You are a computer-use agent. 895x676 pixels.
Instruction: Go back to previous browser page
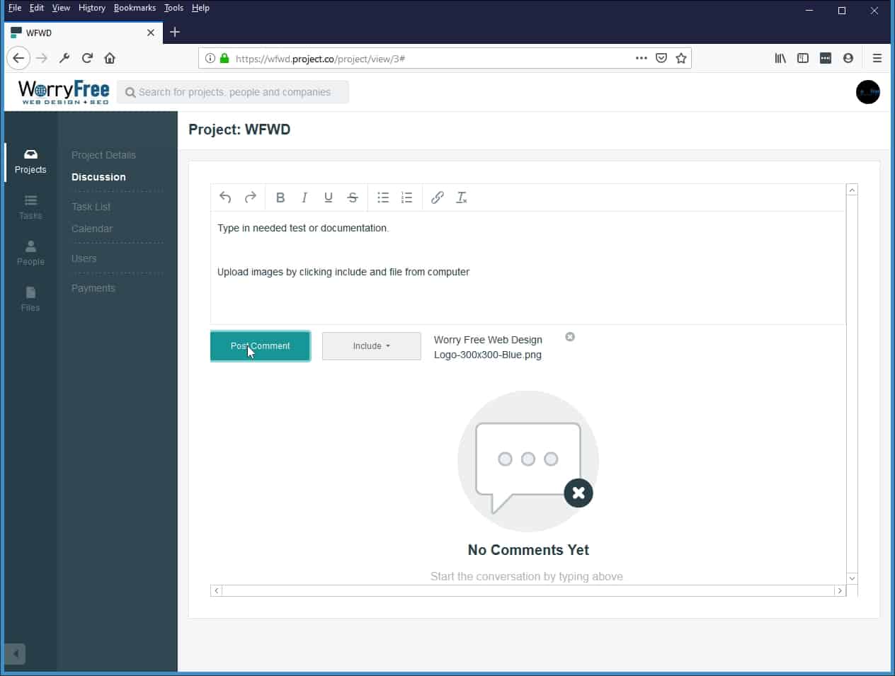18,58
